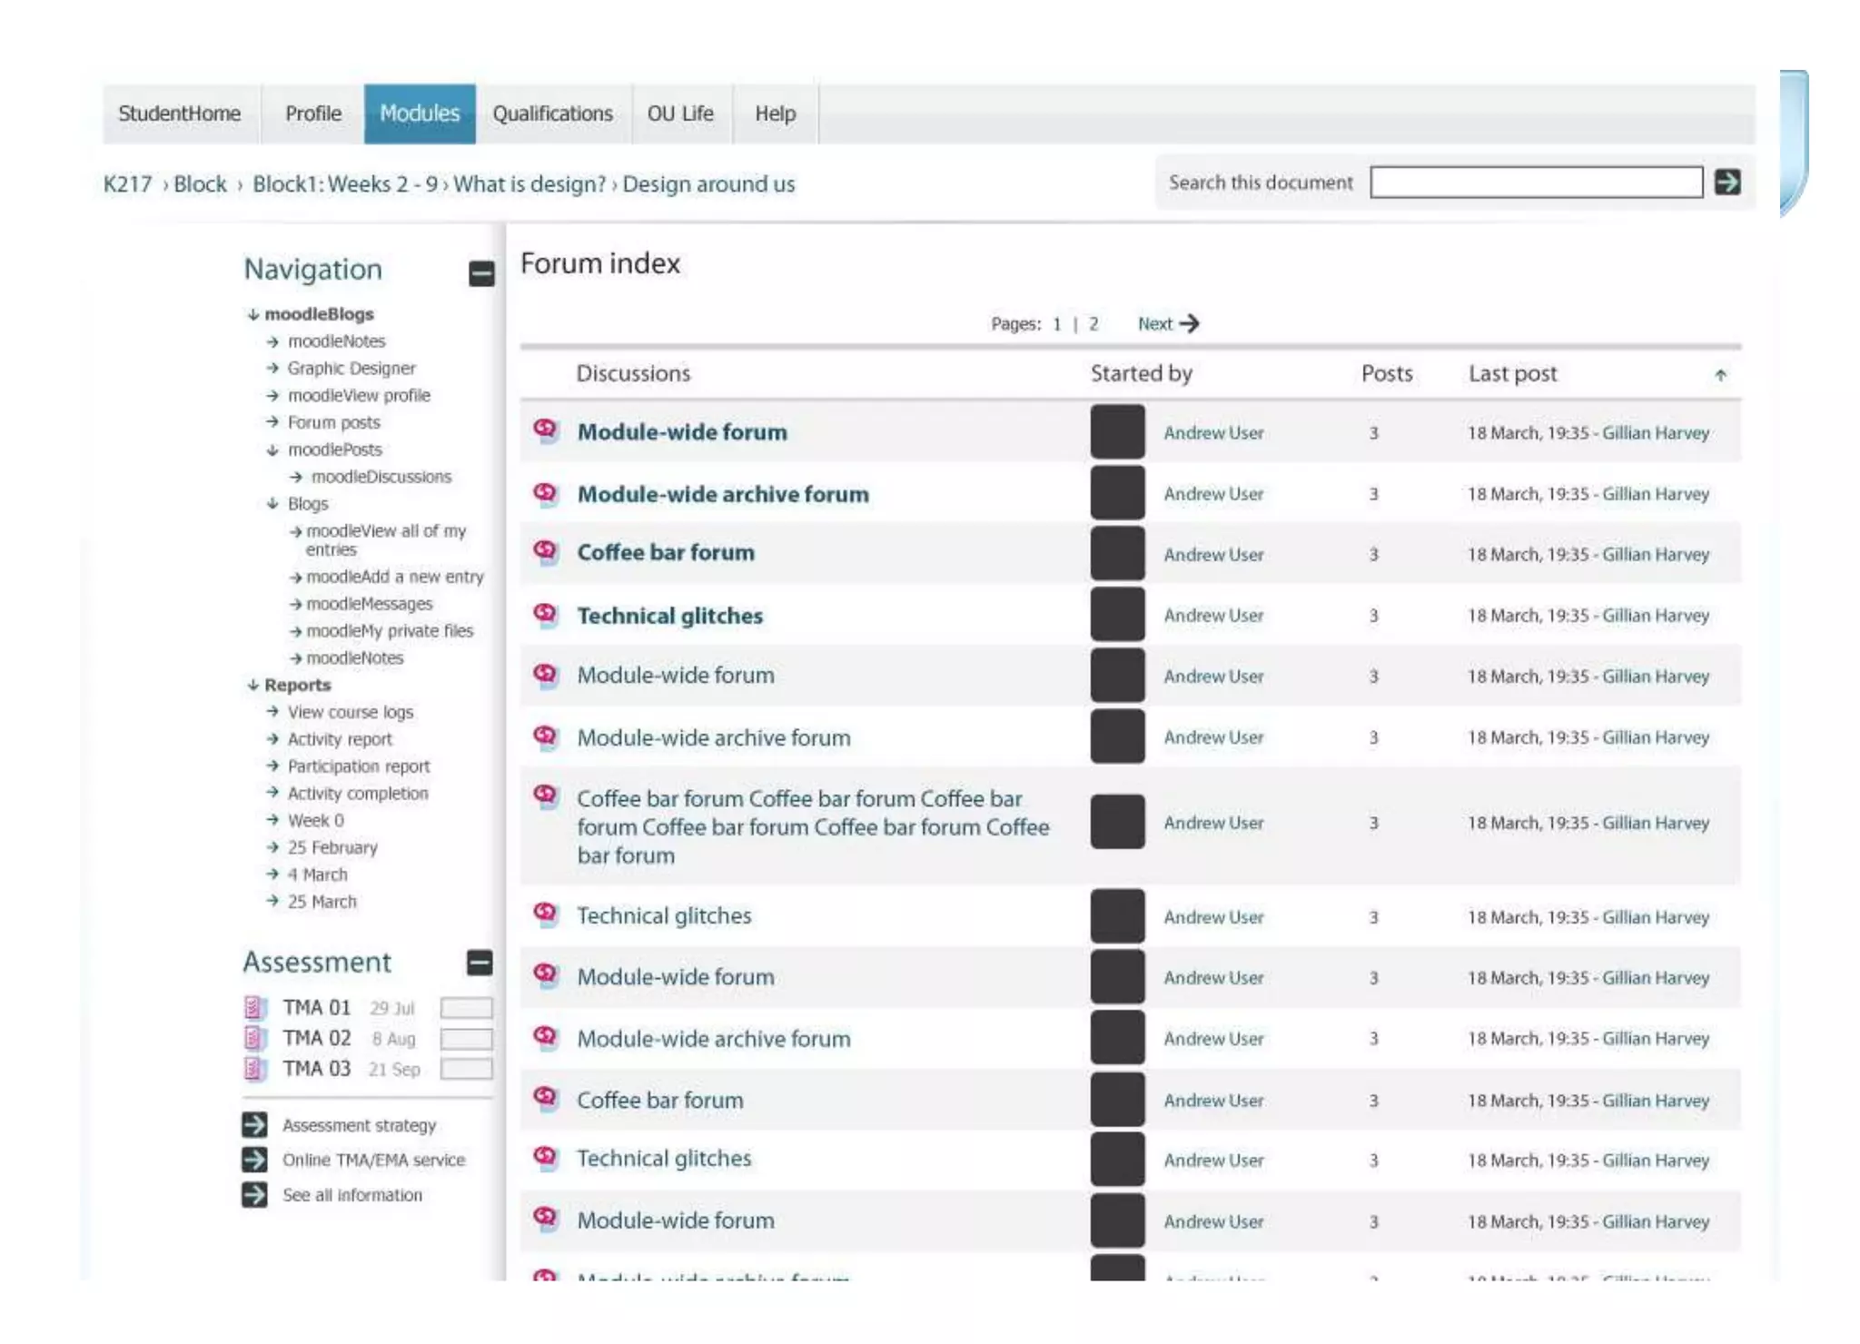The image size is (1860, 1344).
Task: Click the discussion icon beside Coffee bar forum in bold
Action: coord(545,552)
